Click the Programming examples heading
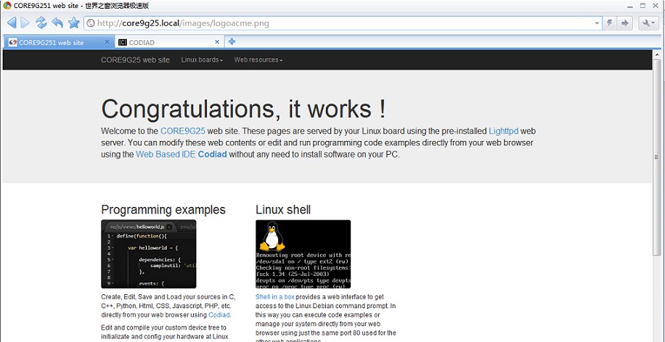The image size is (665, 342). (163, 210)
